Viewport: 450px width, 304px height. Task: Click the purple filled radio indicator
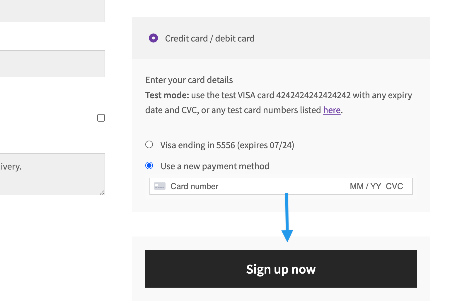click(153, 38)
